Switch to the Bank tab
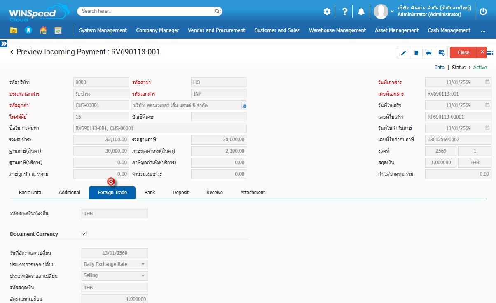 coord(150,192)
